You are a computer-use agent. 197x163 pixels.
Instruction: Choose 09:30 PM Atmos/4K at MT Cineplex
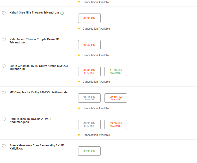click(x=116, y=98)
